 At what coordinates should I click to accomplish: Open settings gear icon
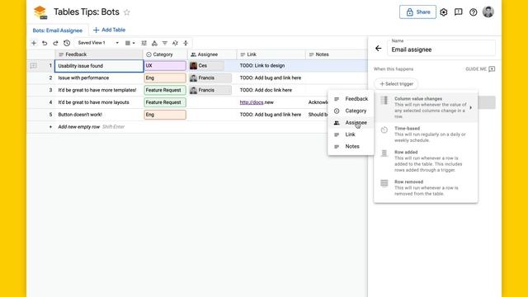(444, 12)
